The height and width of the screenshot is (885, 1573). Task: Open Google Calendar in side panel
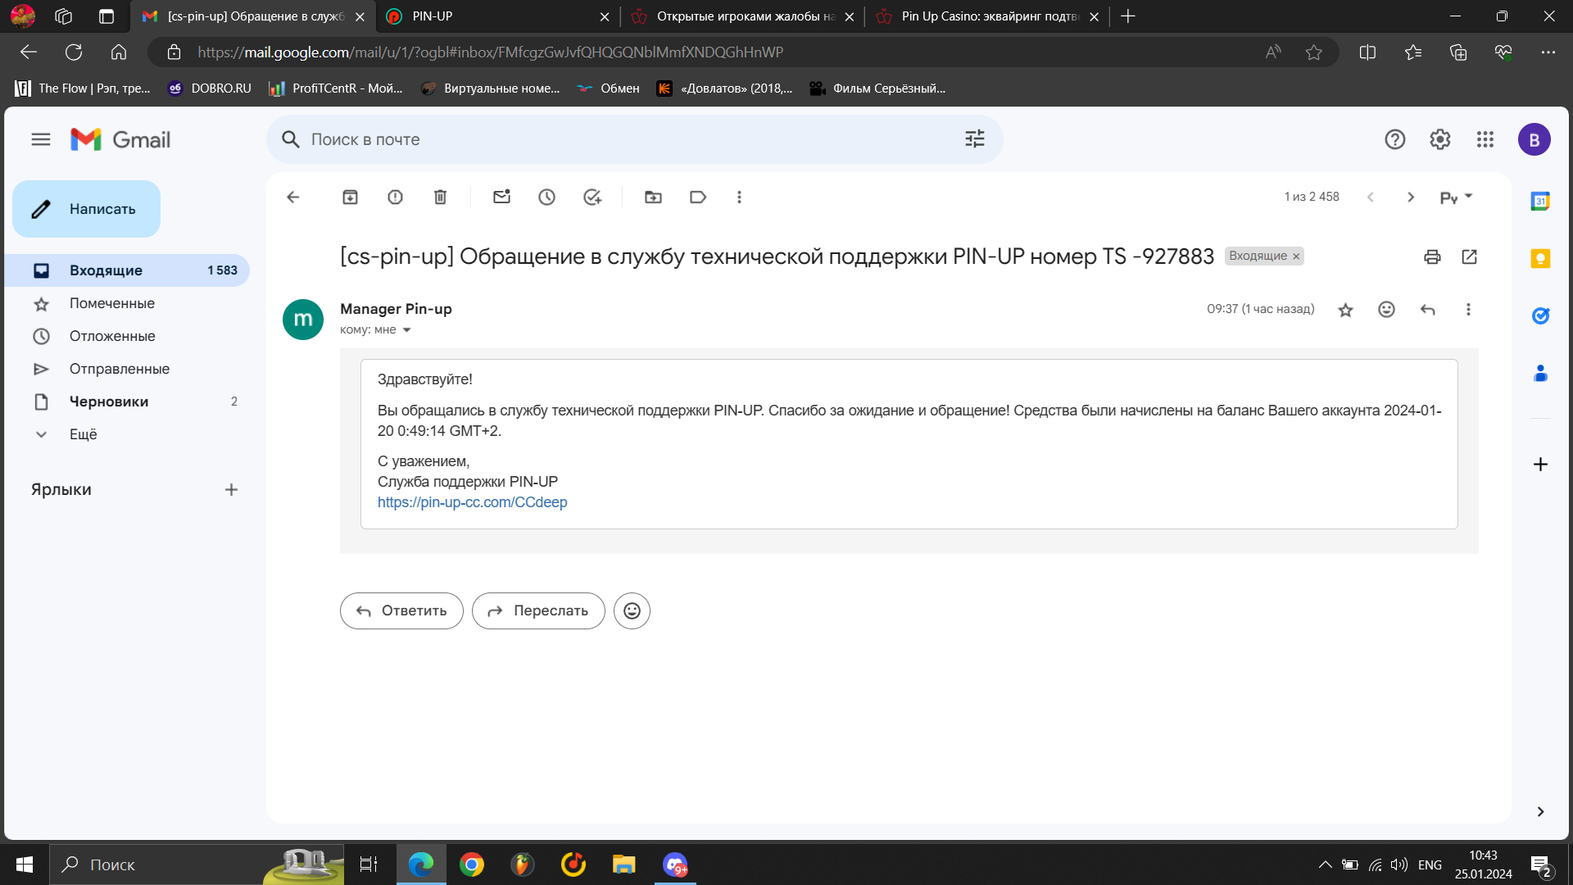click(1540, 201)
